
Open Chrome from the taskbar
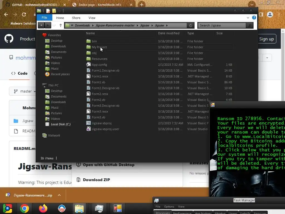tap(24, 208)
